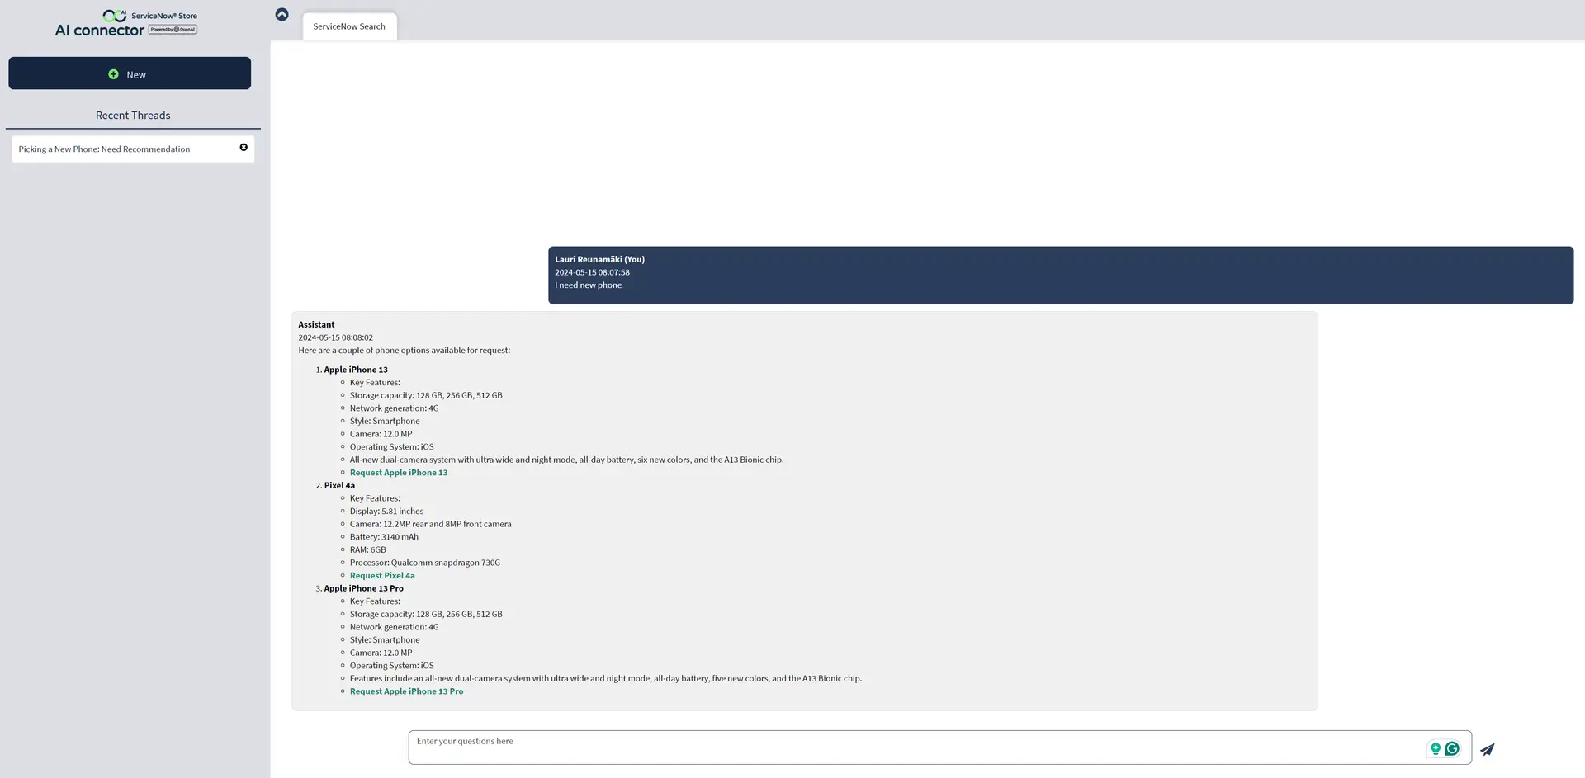
Task: Click the 'Lauri Reunamäki (You)' sender name
Action: click(599, 259)
